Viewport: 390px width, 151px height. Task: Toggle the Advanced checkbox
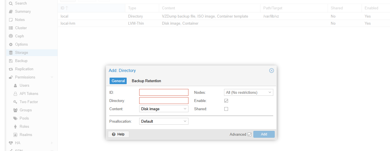click(250, 134)
